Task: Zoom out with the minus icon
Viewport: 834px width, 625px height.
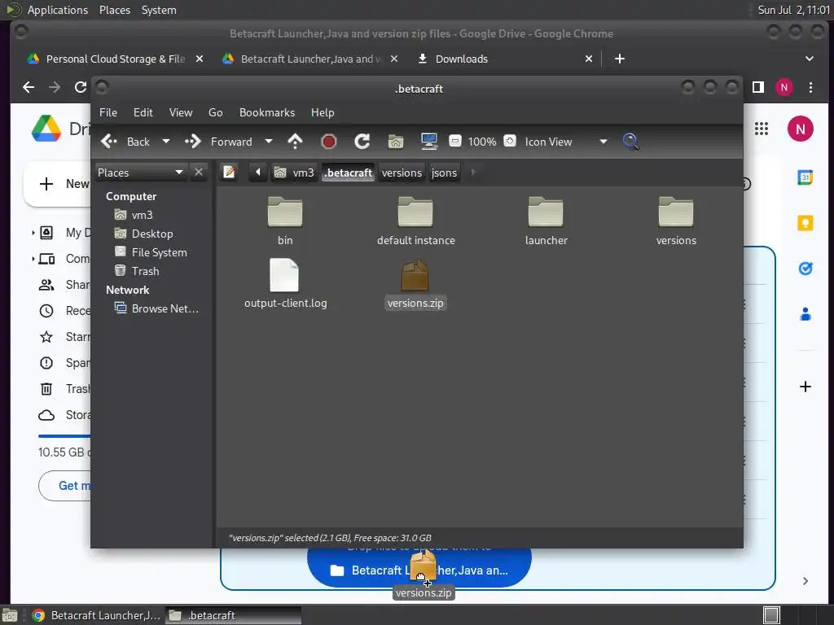Action: (x=454, y=141)
